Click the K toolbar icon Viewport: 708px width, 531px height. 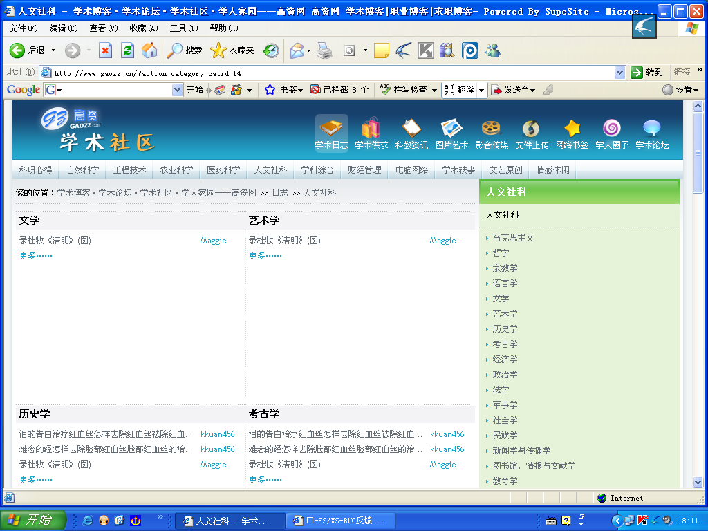[425, 50]
